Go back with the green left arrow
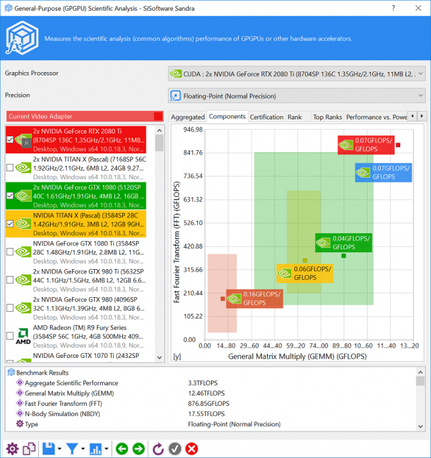The height and width of the screenshot is (458, 431). (x=122, y=449)
